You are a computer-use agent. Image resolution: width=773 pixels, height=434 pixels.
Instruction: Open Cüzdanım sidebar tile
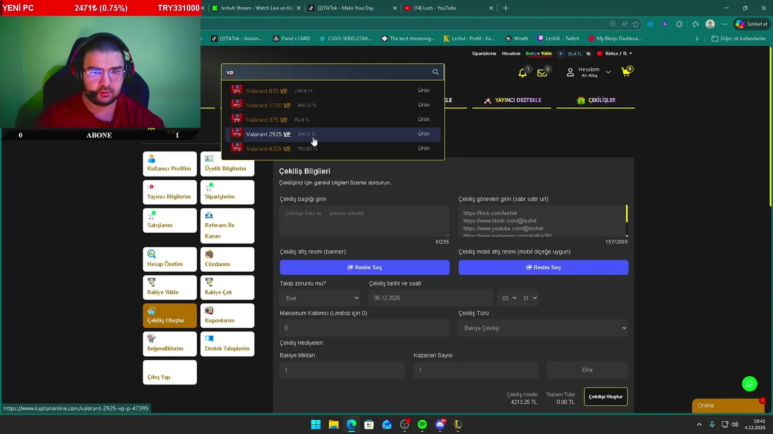click(227, 259)
